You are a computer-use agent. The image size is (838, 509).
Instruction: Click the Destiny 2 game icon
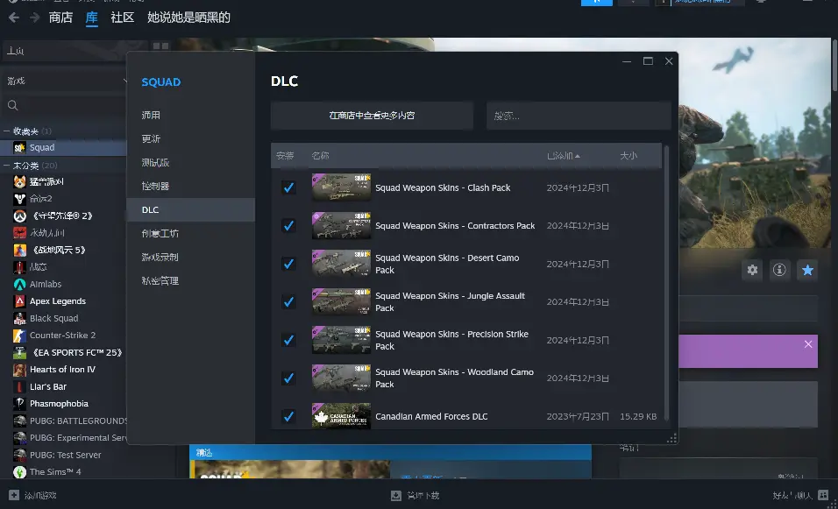(x=20, y=199)
